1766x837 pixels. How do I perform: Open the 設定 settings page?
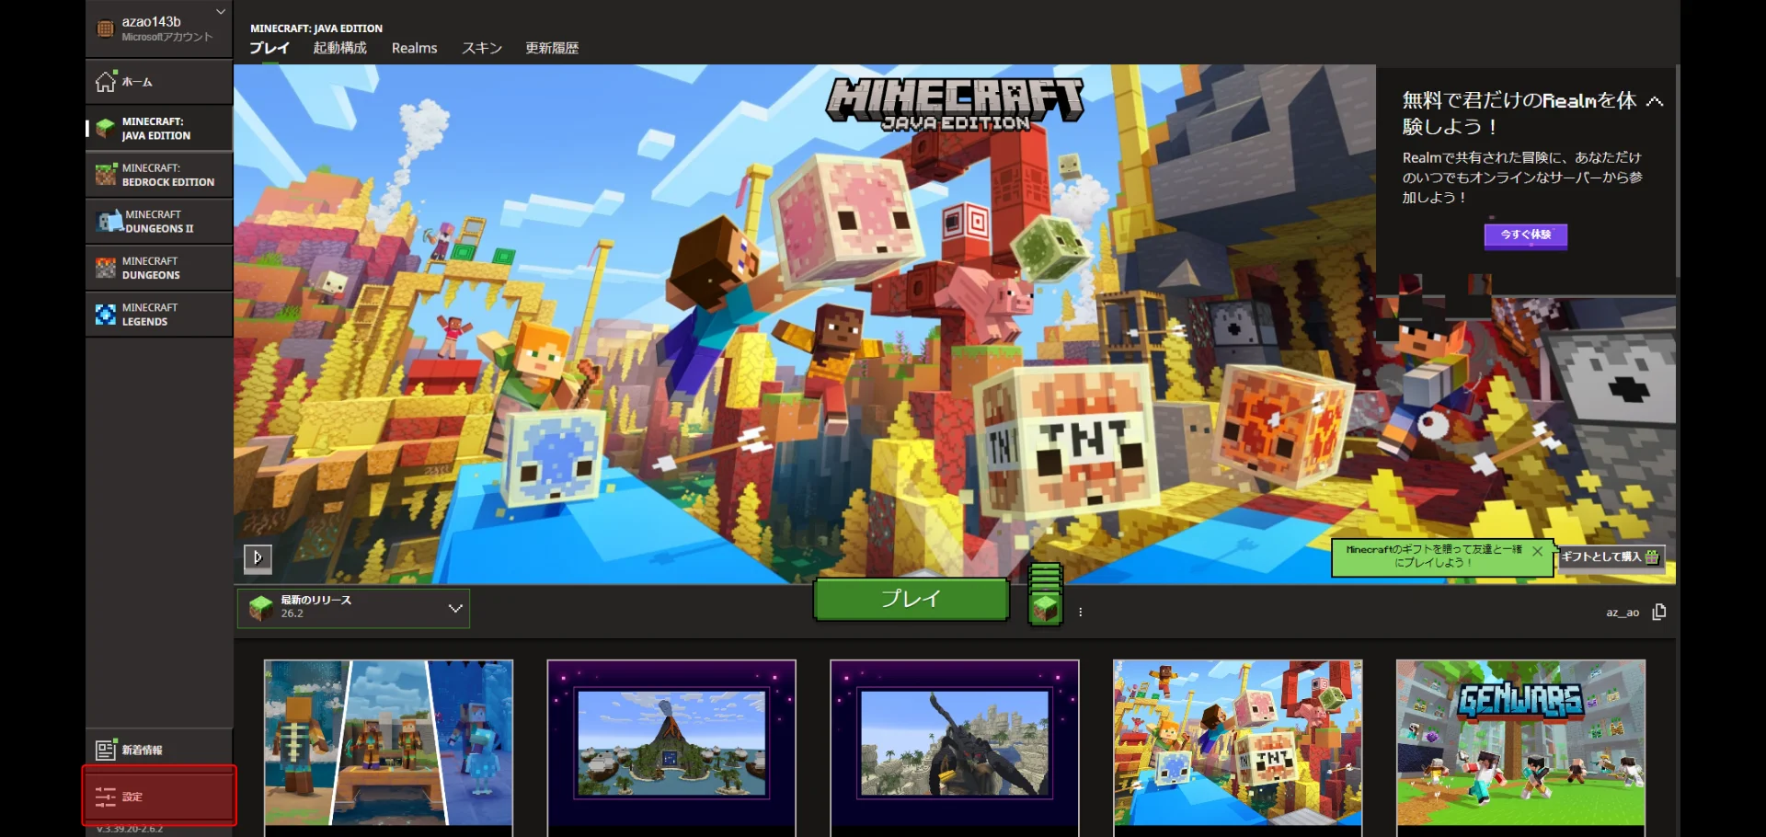[x=158, y=797]
